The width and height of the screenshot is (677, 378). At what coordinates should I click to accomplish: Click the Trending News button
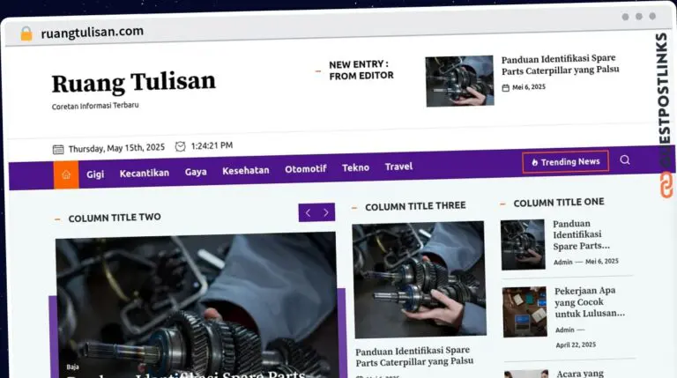[565, 162]
